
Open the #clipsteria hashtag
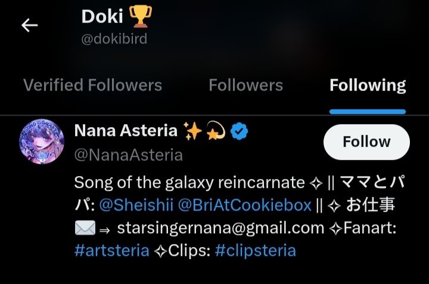click(x=255, y=250)
